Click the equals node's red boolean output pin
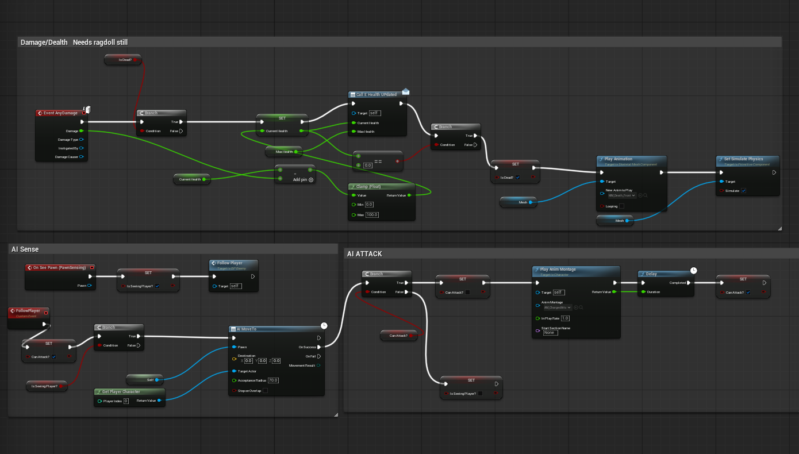Screen dimensions: 799x454 point(398,161)
